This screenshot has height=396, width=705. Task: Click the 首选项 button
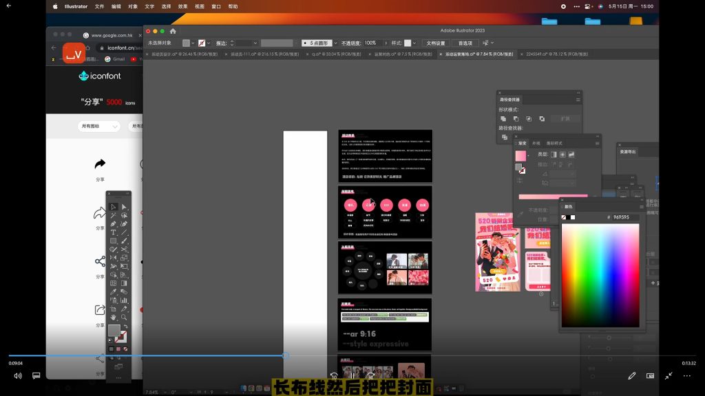[x=465, y=43]
